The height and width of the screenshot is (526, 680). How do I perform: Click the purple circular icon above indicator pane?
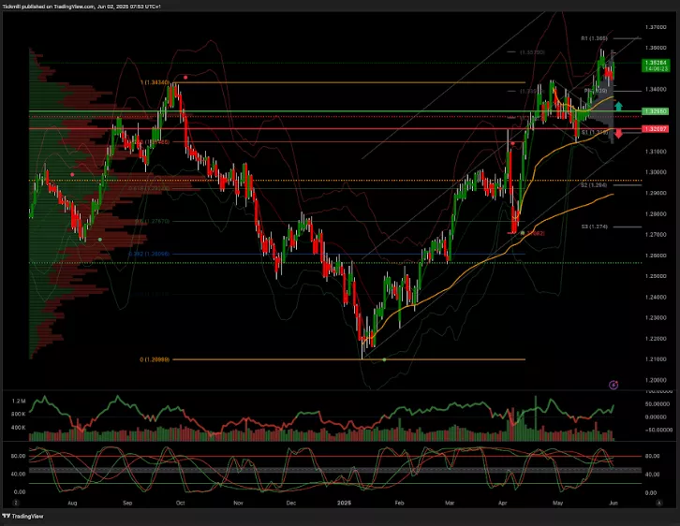[613, 385]
